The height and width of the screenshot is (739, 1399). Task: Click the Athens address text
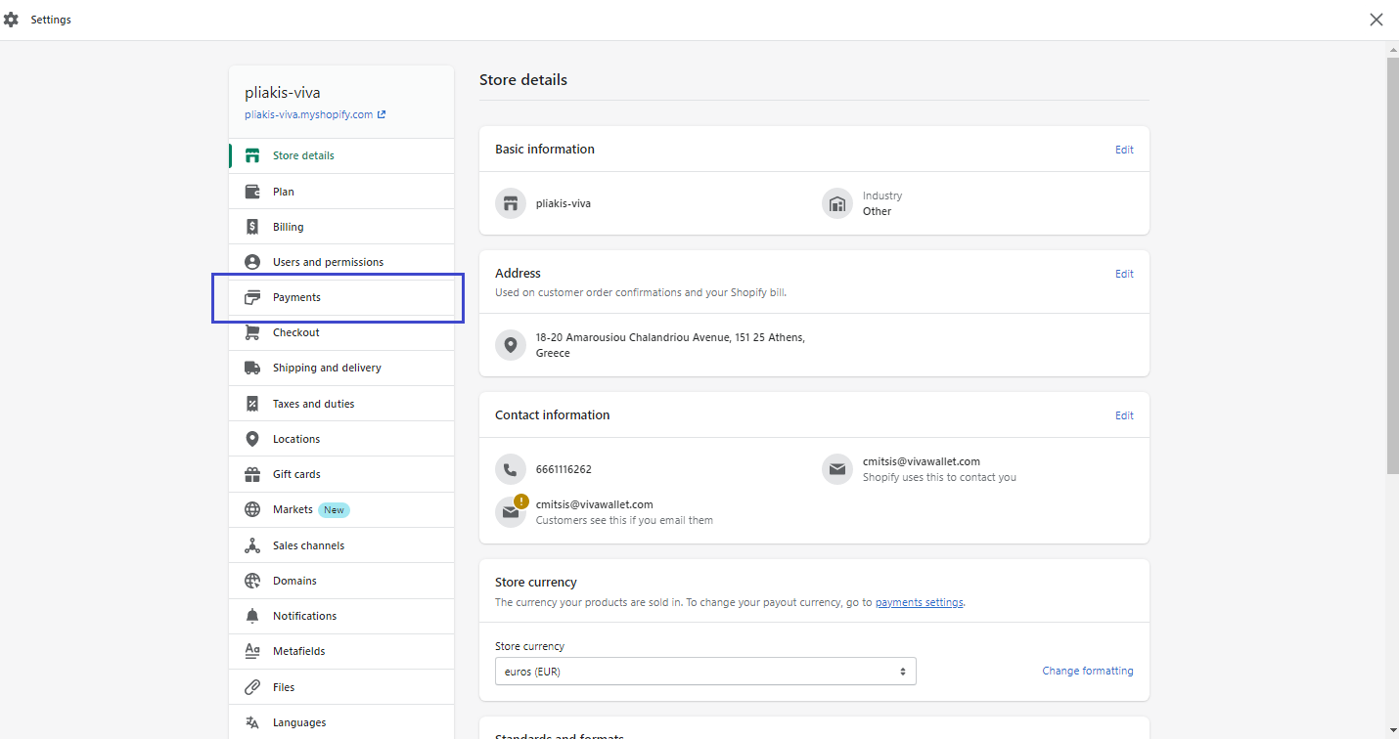tap(670, 345)
